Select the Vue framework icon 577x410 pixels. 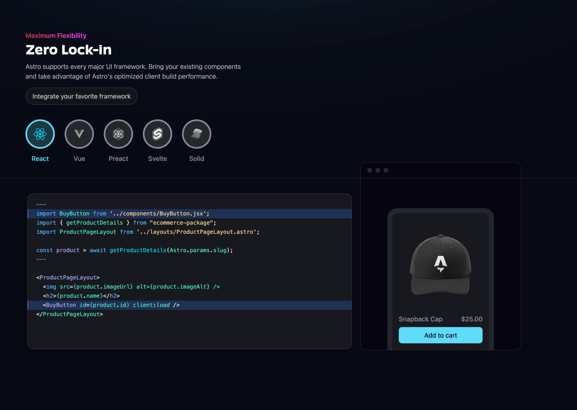click(79, 134)
